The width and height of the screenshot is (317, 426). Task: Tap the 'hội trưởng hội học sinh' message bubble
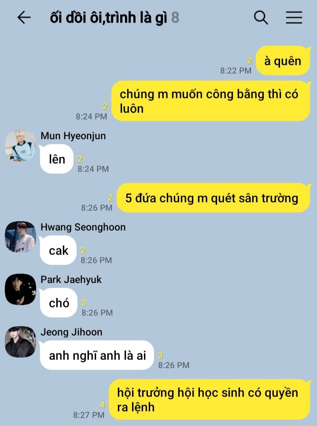209,400
